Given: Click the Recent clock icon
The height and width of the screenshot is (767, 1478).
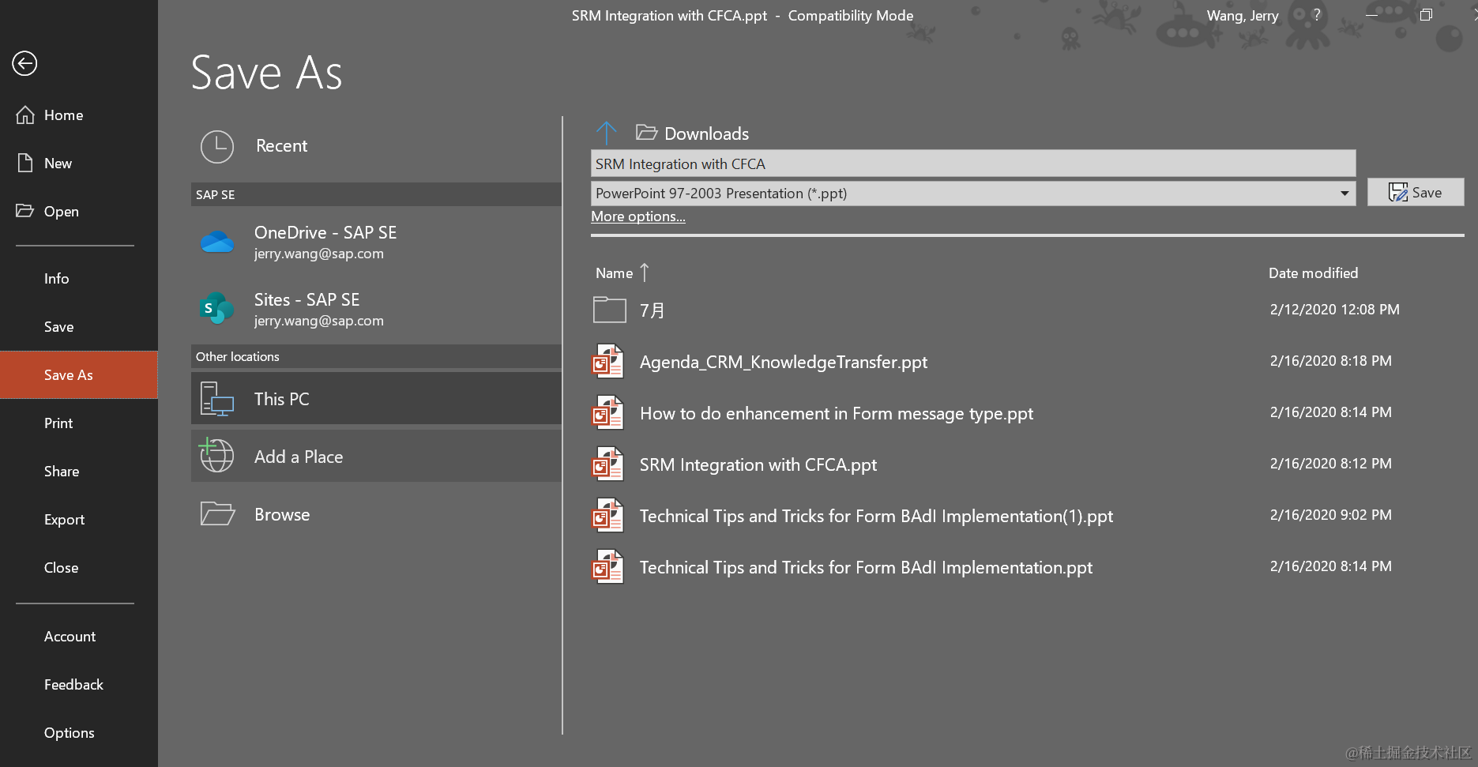Looking at the screenshot, I should click(x=217, y=146).
